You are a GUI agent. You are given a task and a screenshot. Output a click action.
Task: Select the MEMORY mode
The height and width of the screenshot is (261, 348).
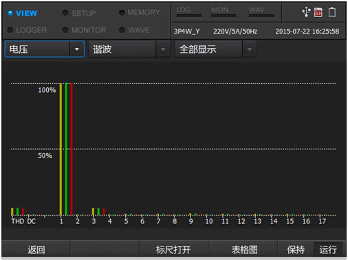tap(140, 12)
